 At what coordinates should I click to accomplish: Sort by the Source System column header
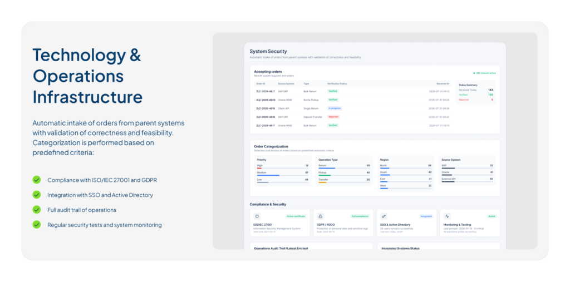click(x=286, y=83)
